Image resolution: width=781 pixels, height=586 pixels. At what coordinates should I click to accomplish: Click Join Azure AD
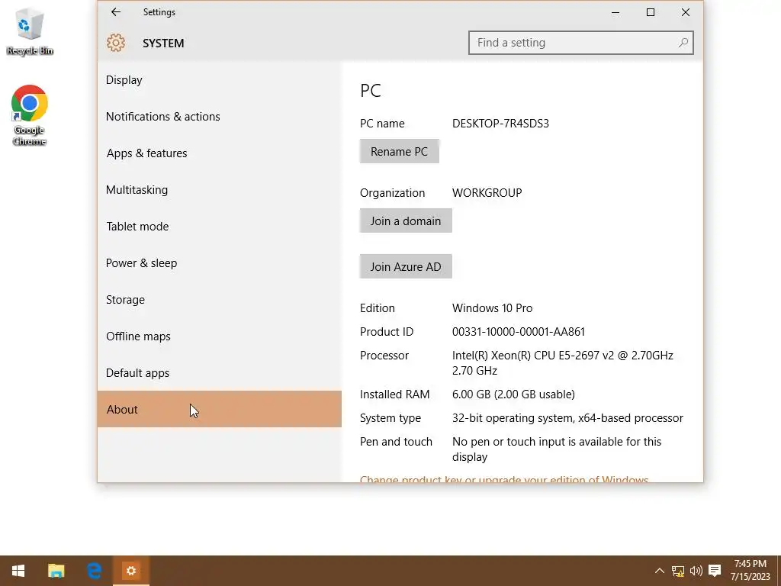pos(406,266)
